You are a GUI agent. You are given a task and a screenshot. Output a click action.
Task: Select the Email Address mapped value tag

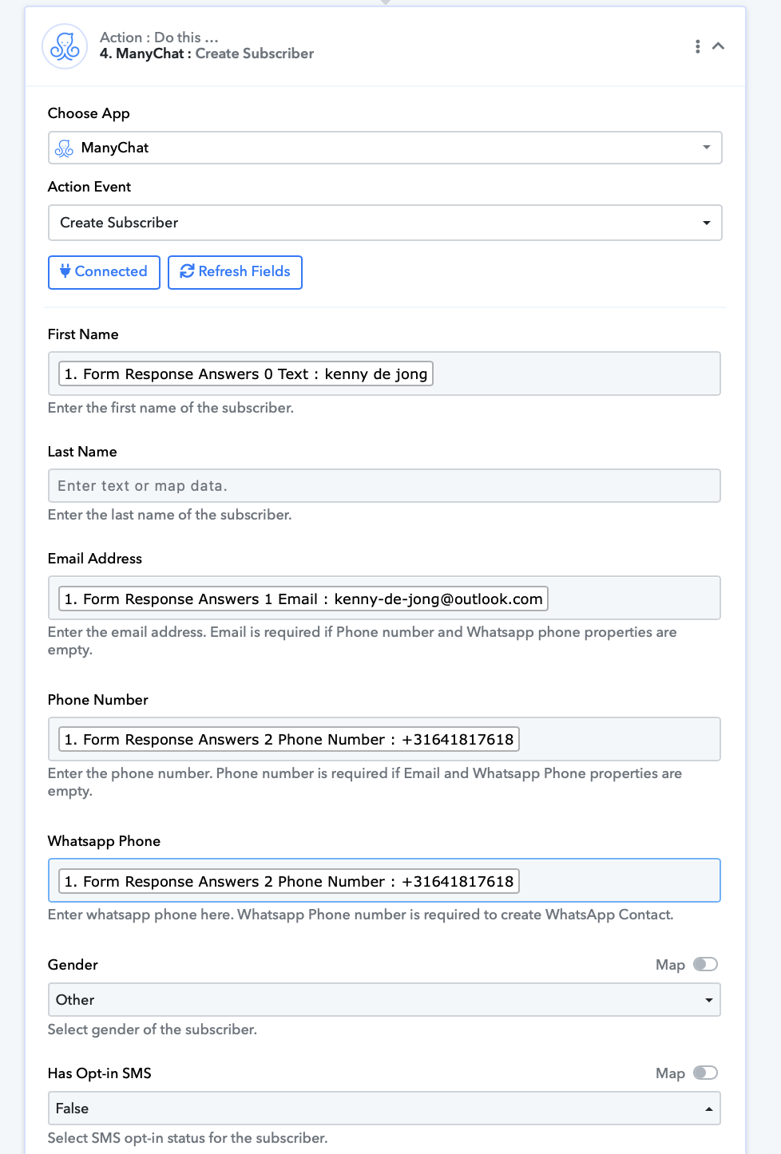[x=303, y=599]
